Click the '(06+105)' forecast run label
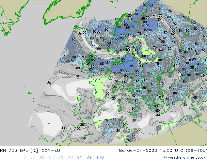This screenshot has height=160, width=207. coord(197,151)
